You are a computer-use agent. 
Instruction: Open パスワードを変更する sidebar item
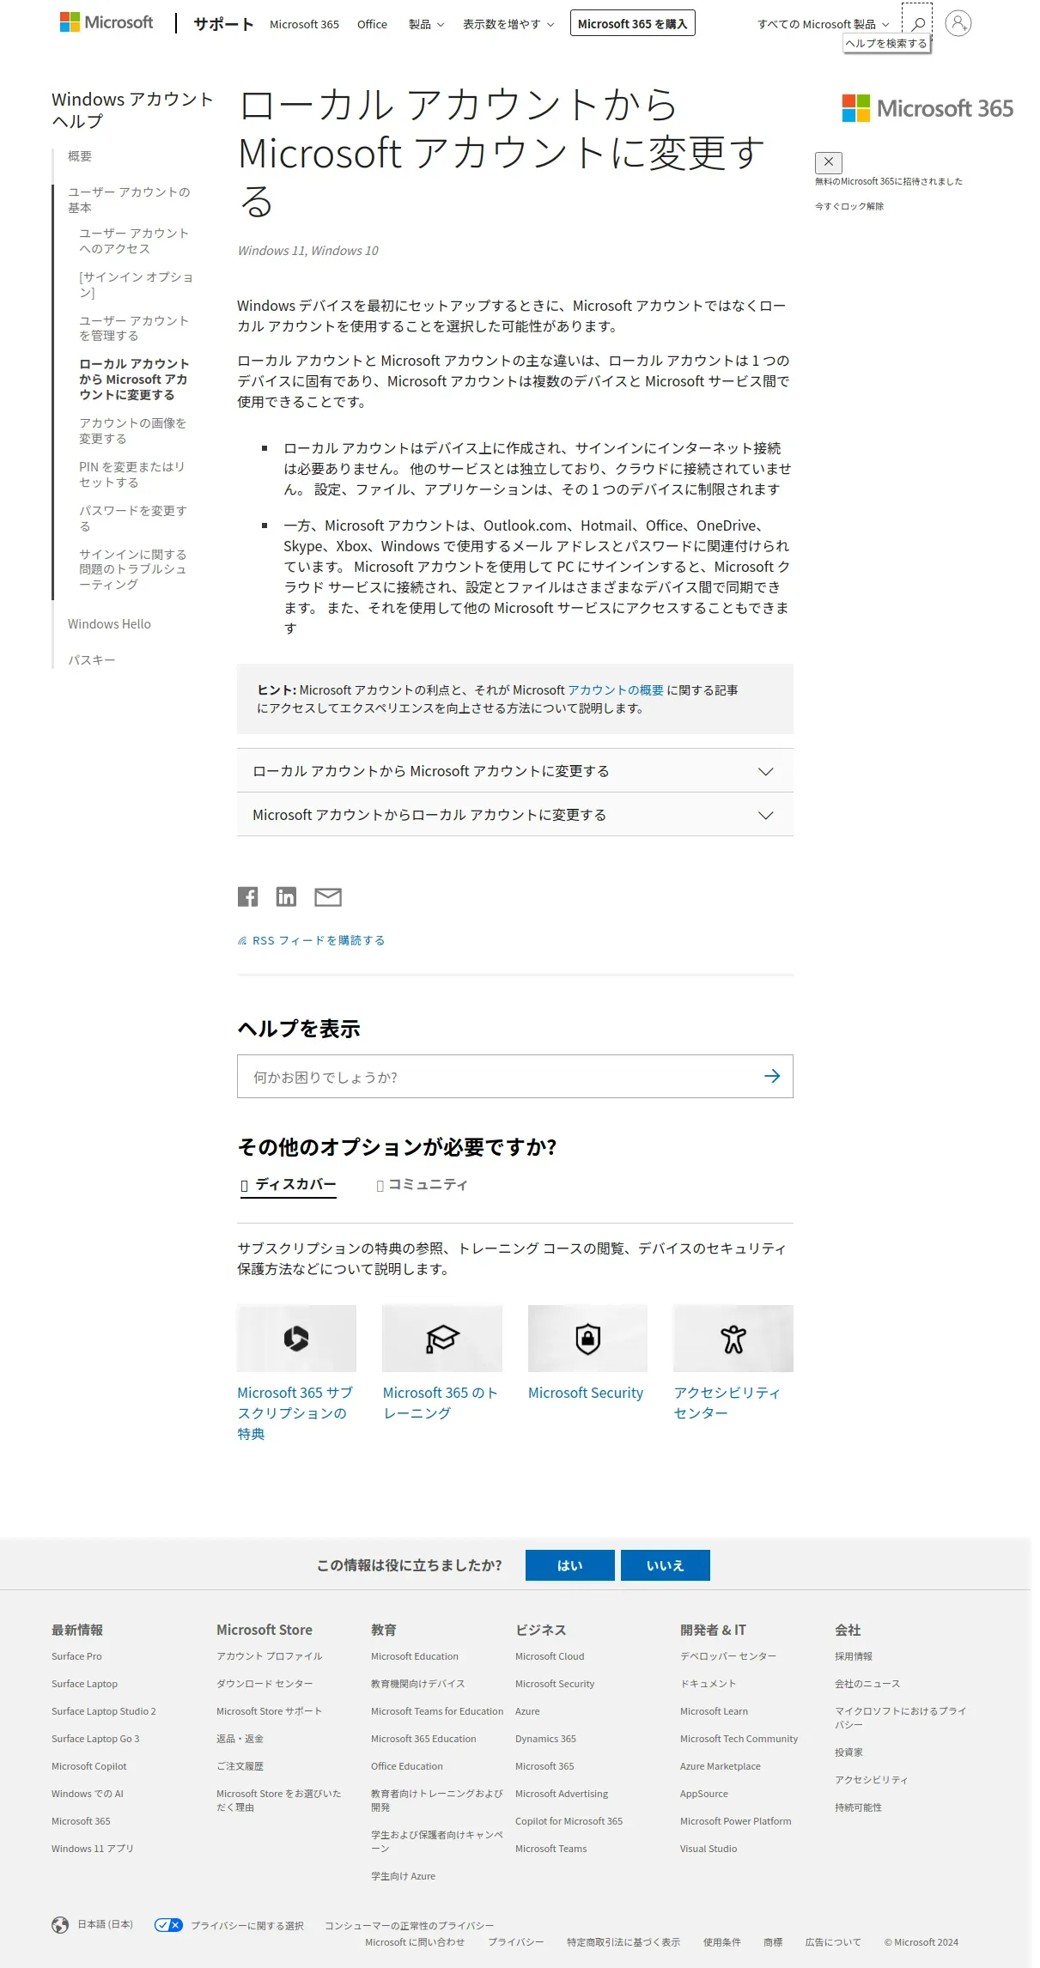[x=132, y=519]
